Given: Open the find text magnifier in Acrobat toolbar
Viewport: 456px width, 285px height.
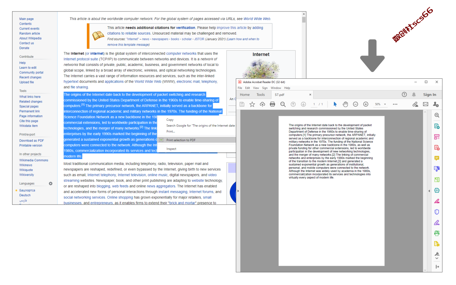Looking at the screenshot, I should pyautogui.click(x=283, y=104).
